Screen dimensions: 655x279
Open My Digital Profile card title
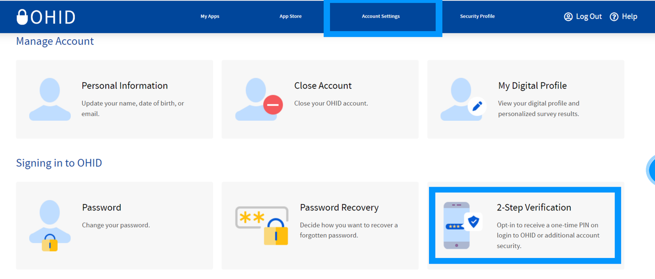point(532,85)
